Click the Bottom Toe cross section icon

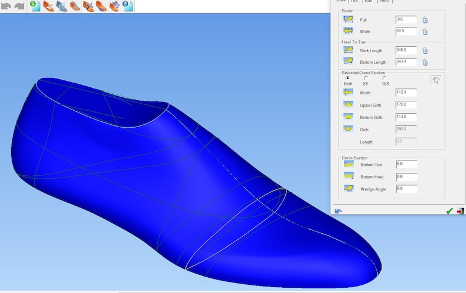(x=349, y=164)
